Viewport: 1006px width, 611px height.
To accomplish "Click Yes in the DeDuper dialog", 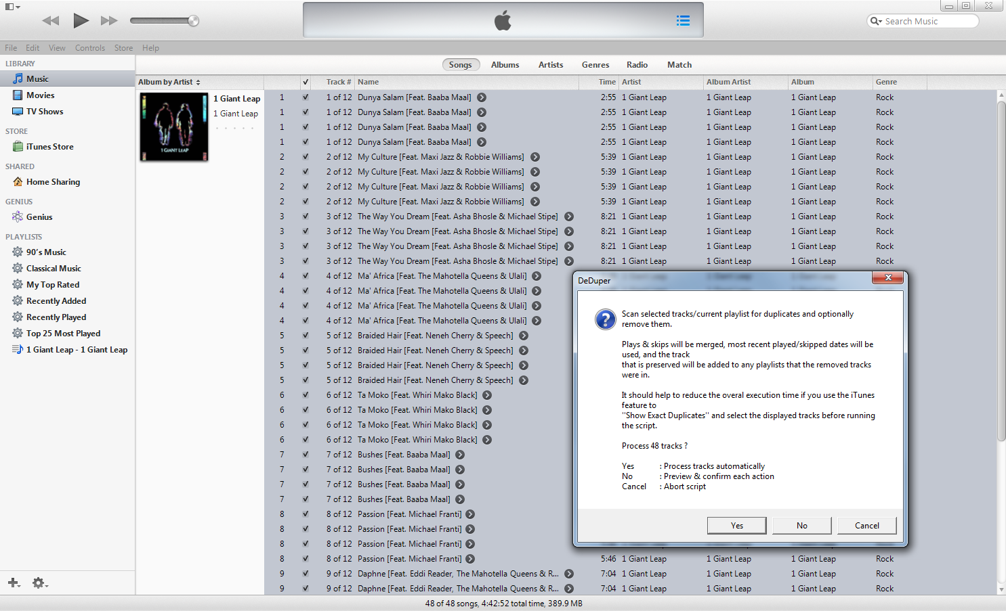I will pyautogui.click(x=737, y=526).
